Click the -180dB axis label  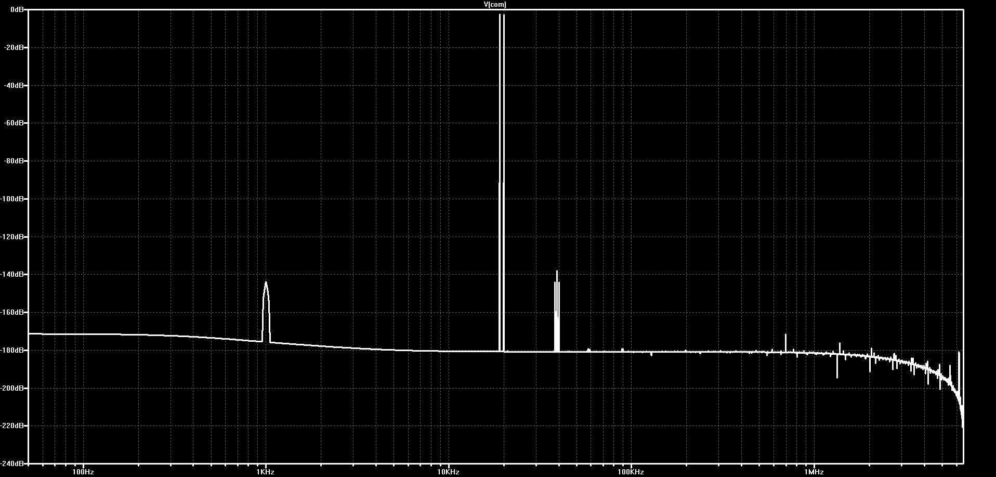pos(12,351)
